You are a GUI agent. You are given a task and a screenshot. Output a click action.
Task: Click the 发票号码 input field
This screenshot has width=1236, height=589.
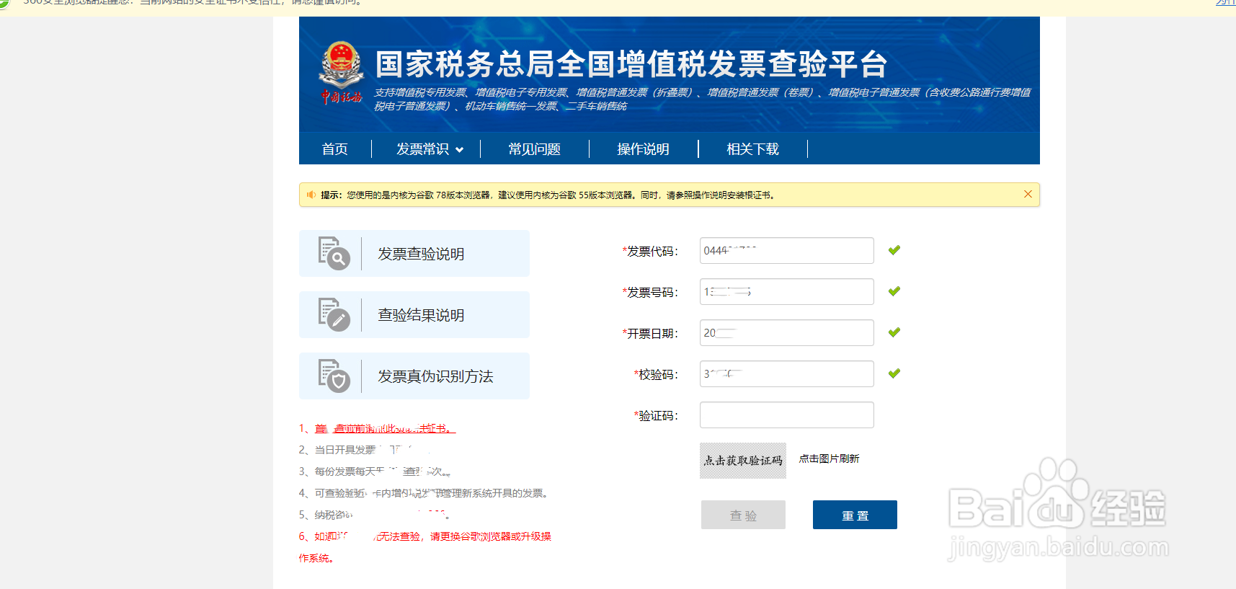tap(787, 292)
